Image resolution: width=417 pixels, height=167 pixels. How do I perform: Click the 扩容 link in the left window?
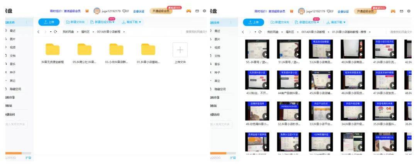28,158
